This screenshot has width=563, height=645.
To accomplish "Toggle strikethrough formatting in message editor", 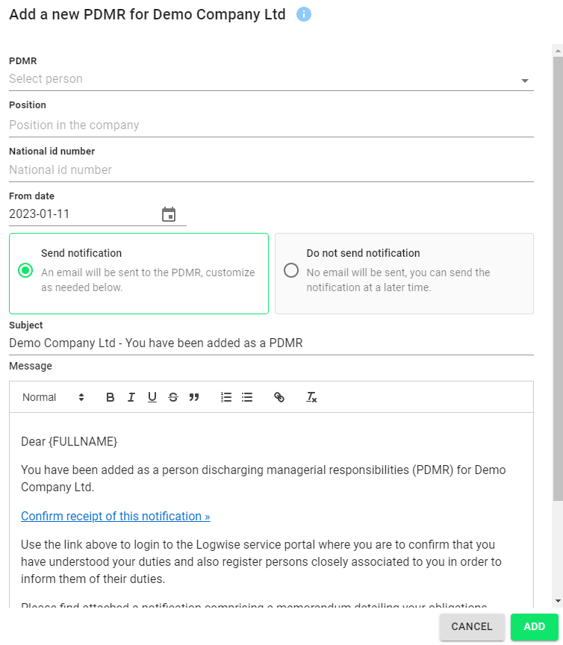I will pos(172,397).
